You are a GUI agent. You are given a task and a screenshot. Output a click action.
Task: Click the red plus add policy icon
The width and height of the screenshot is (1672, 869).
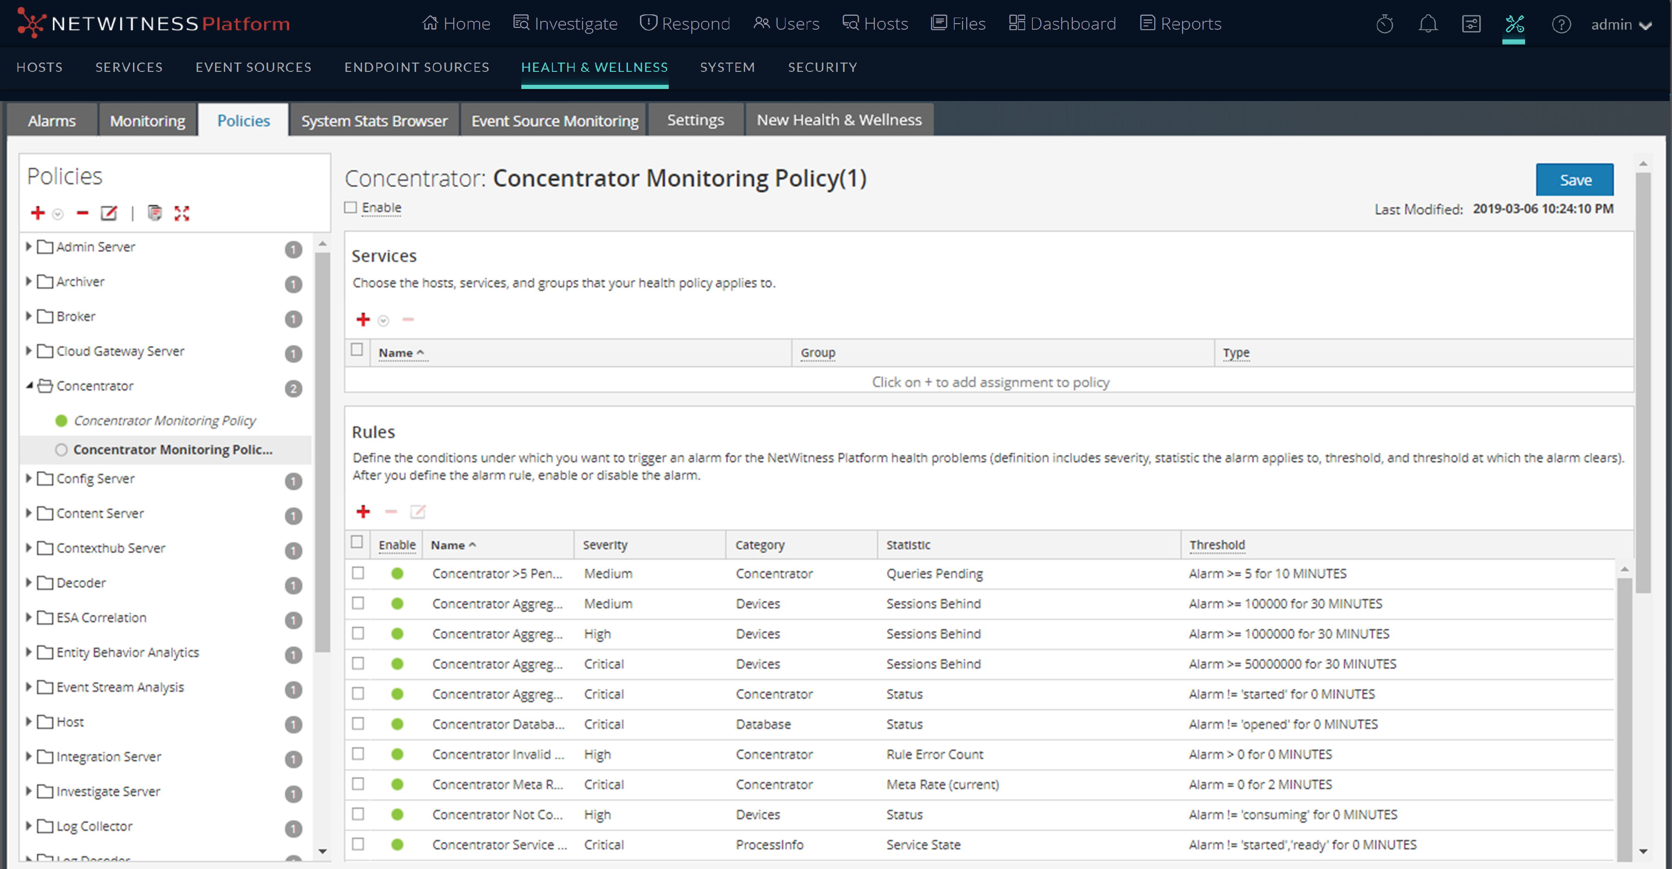(38, 213)
